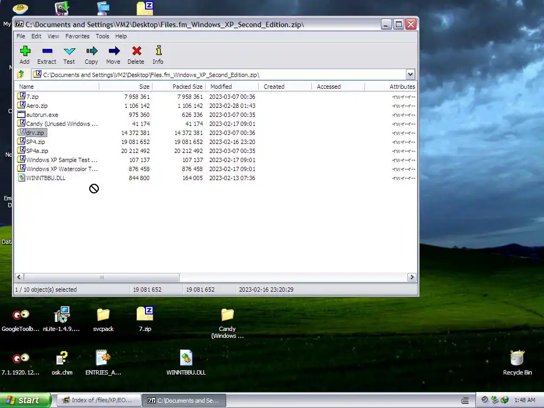This screenshot has height=408, width=544.
Task: Sort by Packed Size column header
Action: tap(178, 87)
